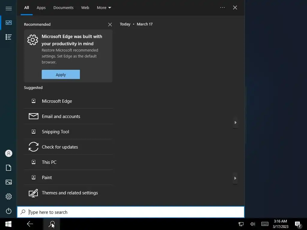
Task: Open the volume speaker tray icon
Action: [x=252, y=224]
